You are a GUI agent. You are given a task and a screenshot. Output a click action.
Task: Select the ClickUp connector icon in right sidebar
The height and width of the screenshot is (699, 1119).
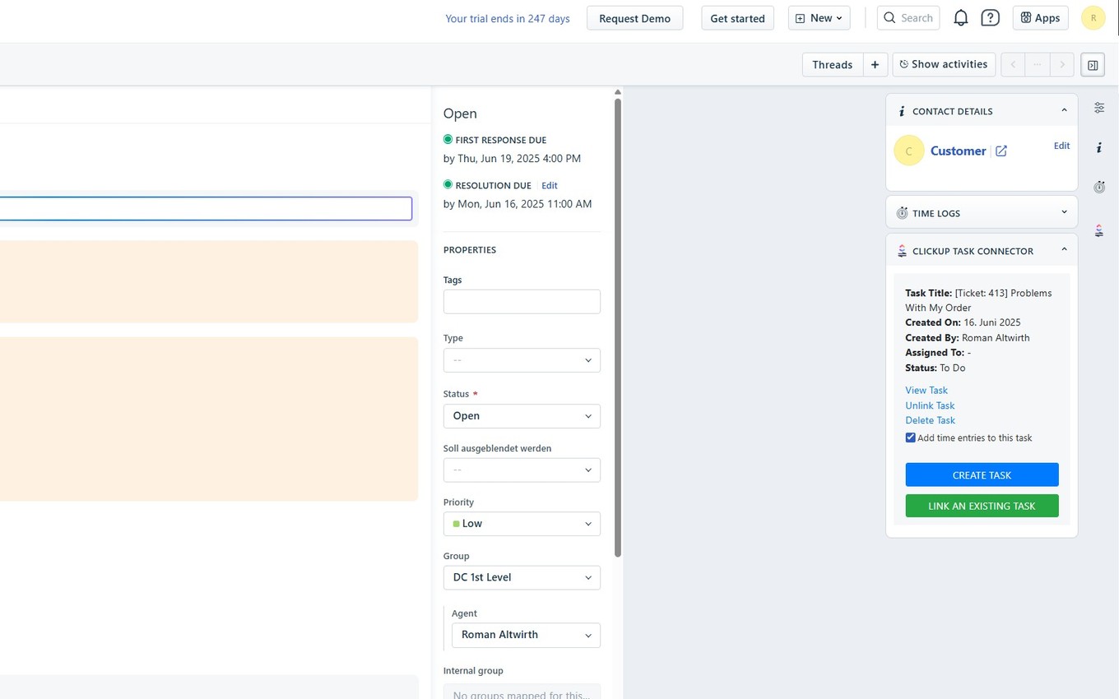1099,230
